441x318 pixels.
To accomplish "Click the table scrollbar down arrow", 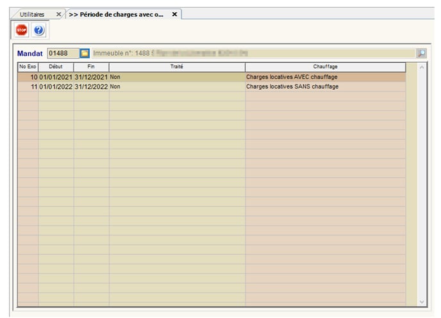I will pos(421,301).
